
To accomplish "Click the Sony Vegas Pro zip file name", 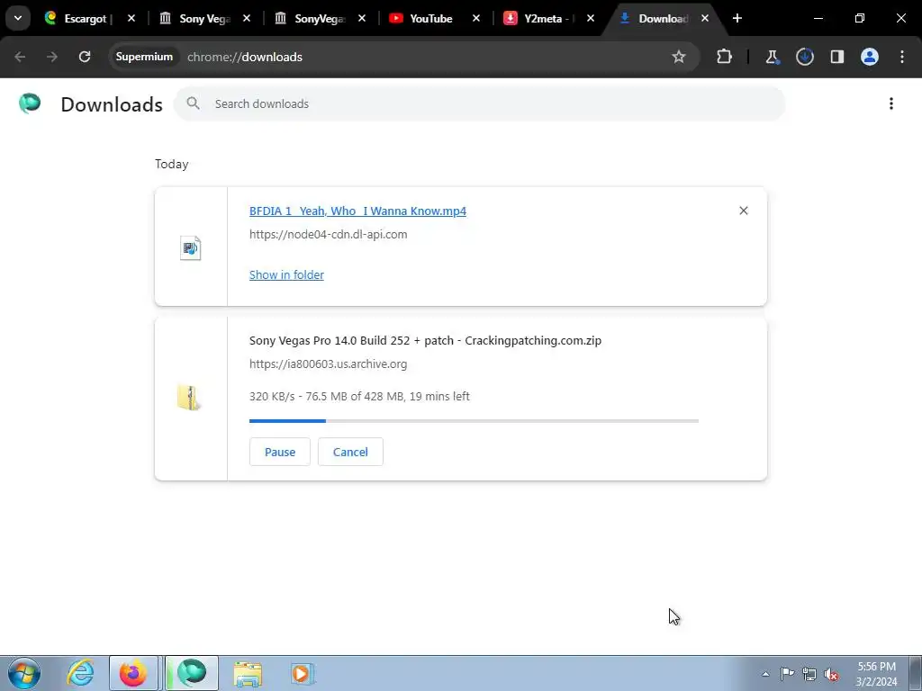I will [425, 341].
